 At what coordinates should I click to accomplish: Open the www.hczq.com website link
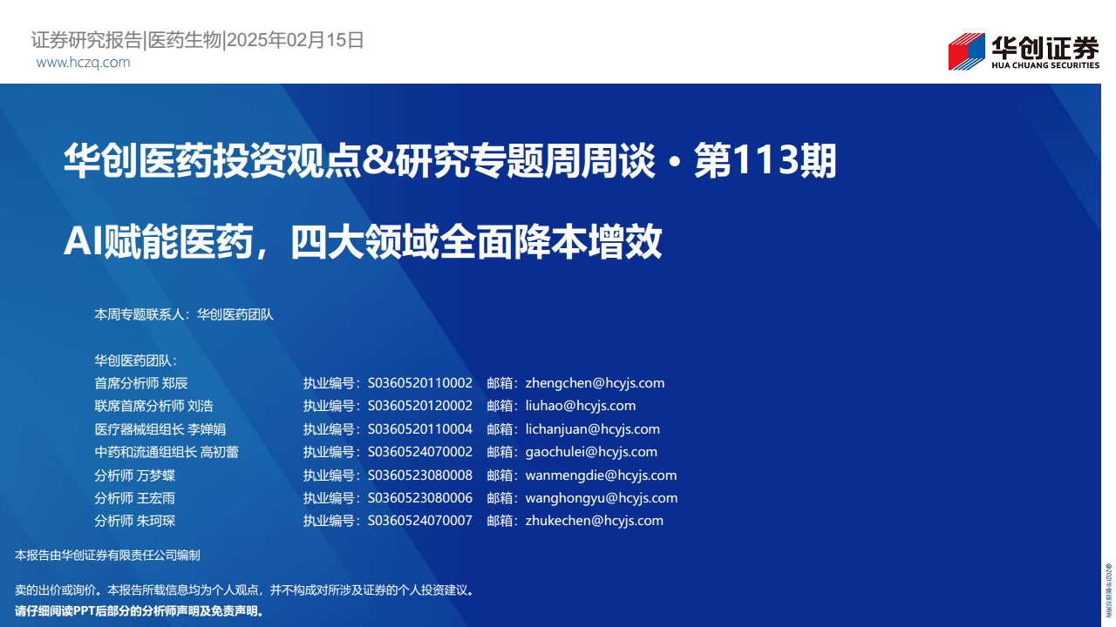click(84, 63)
